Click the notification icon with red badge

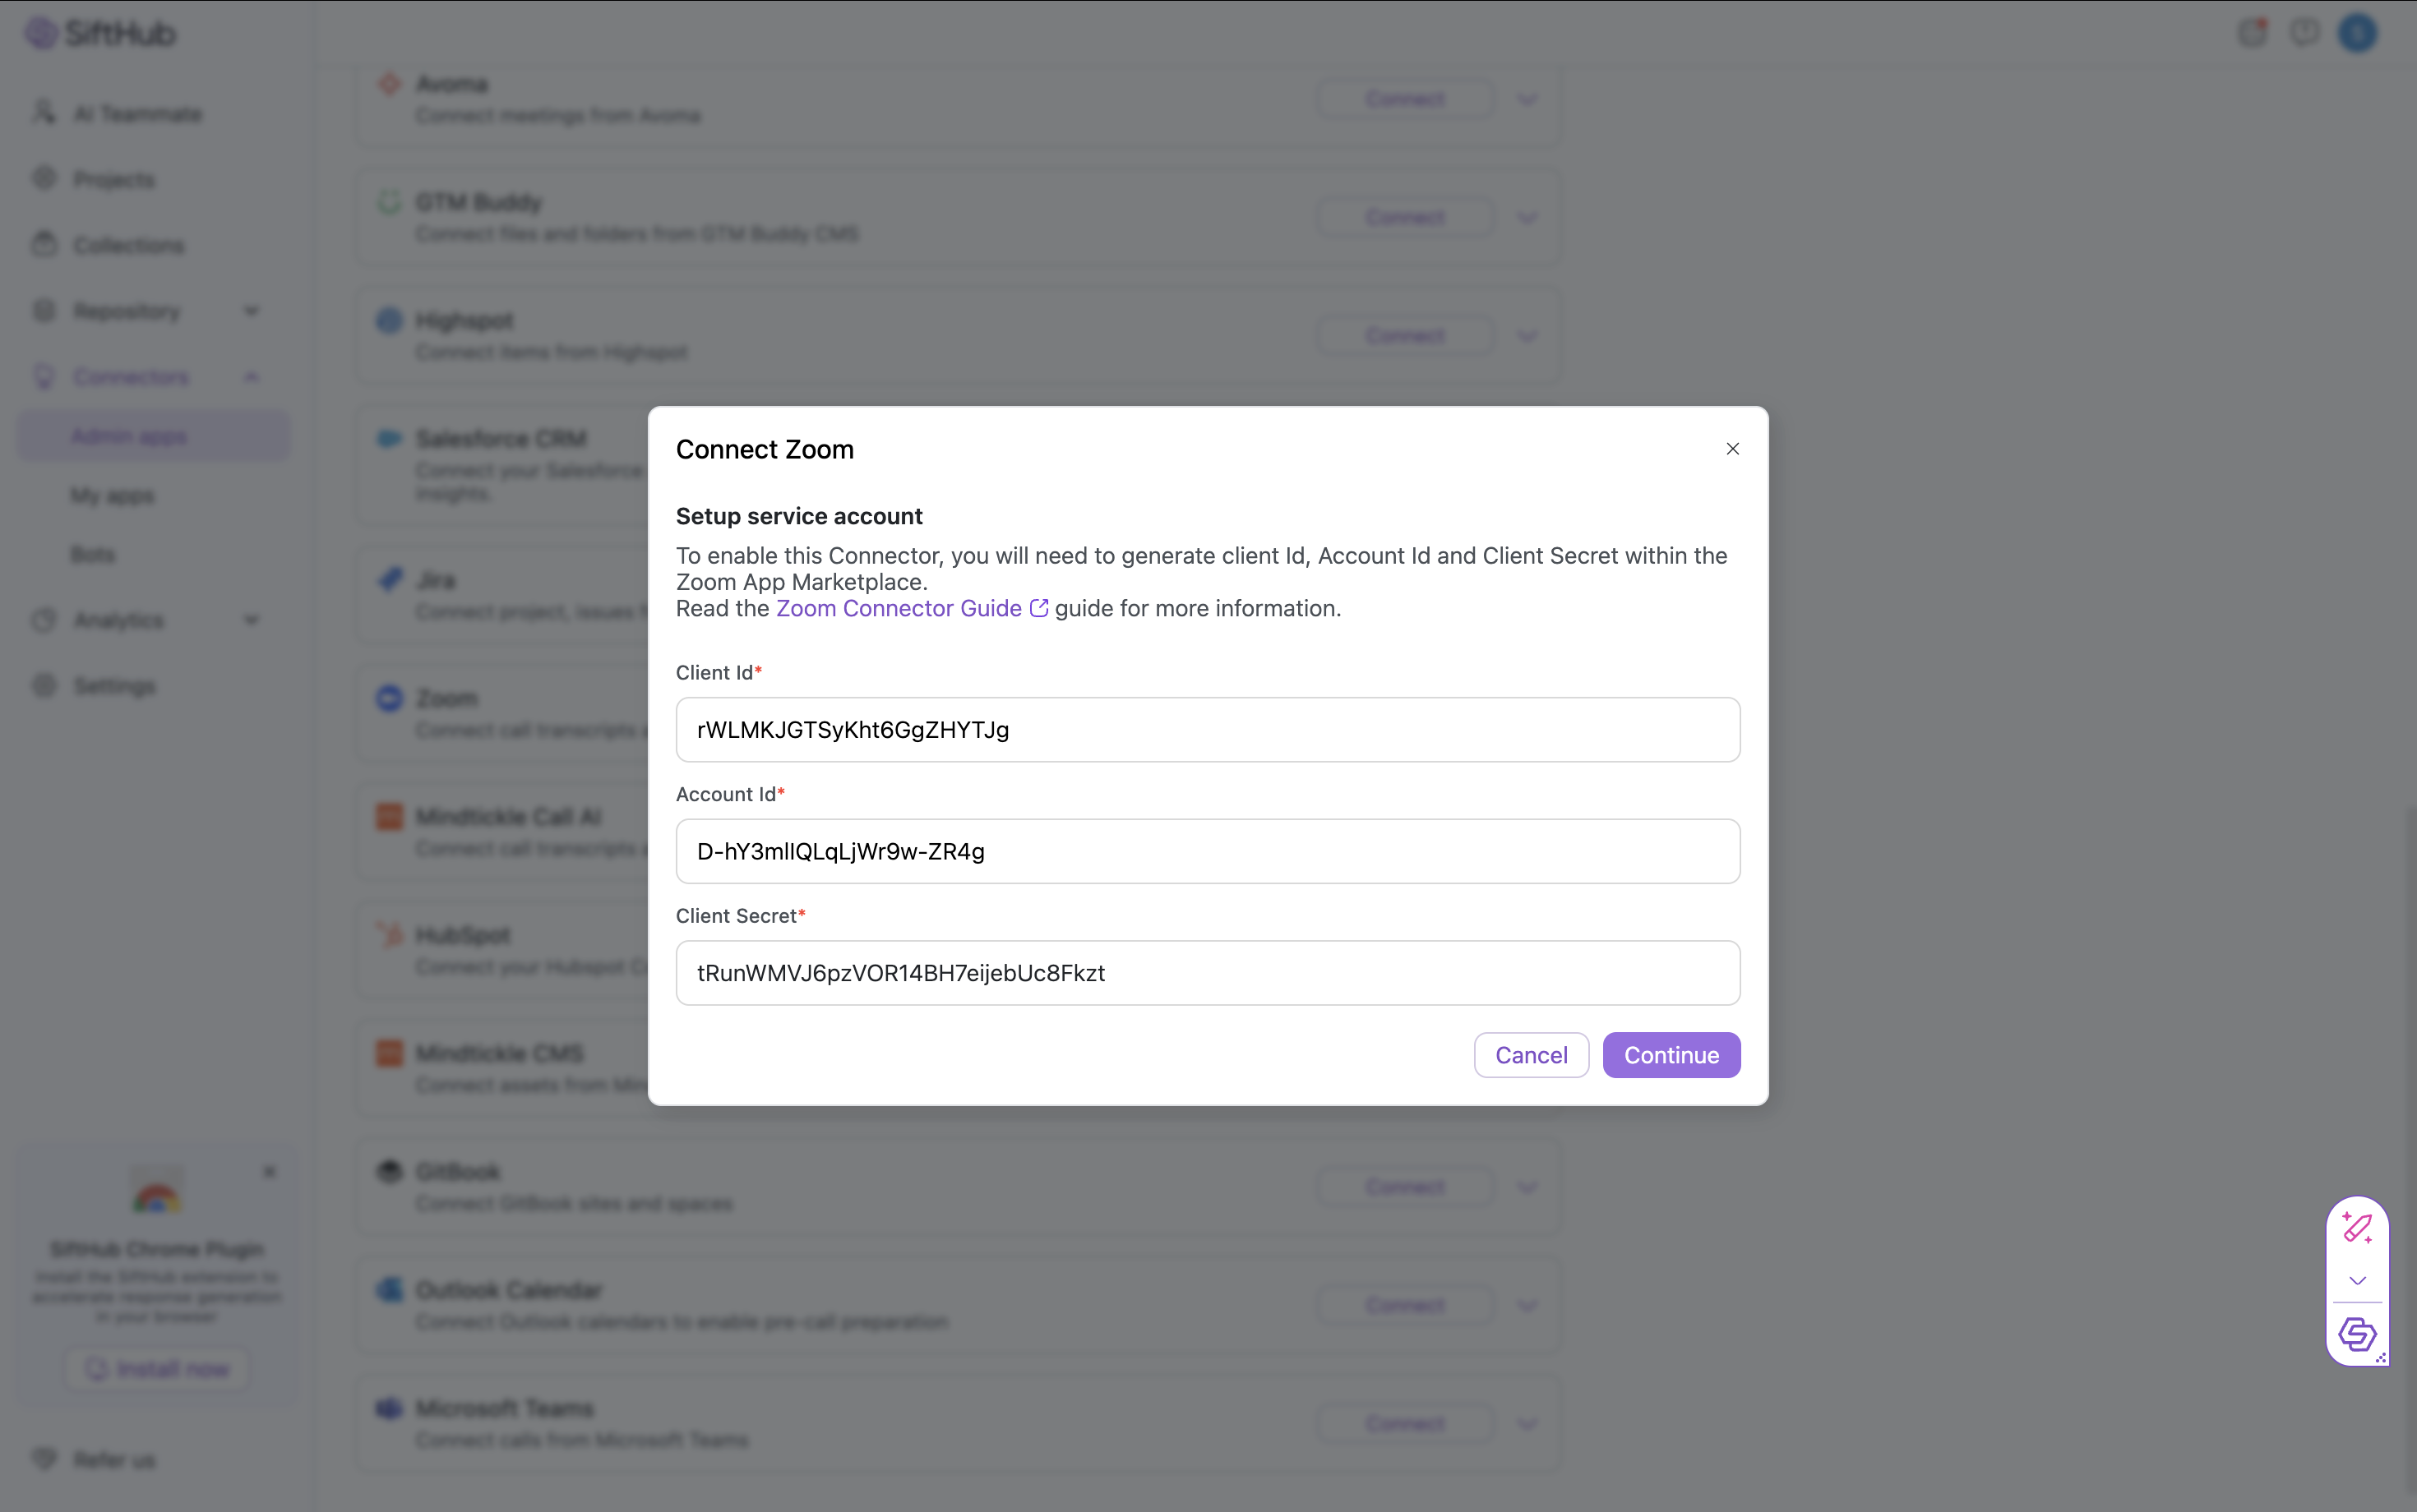pyautogui.click(x=2253, y=32)
